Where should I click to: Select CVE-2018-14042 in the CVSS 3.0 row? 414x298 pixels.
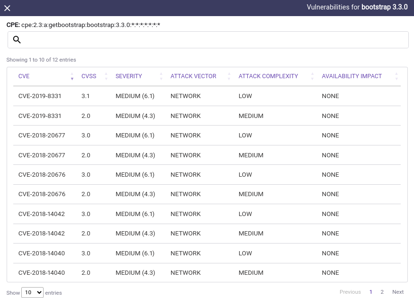pyautogui.click(x=42, y=214)
